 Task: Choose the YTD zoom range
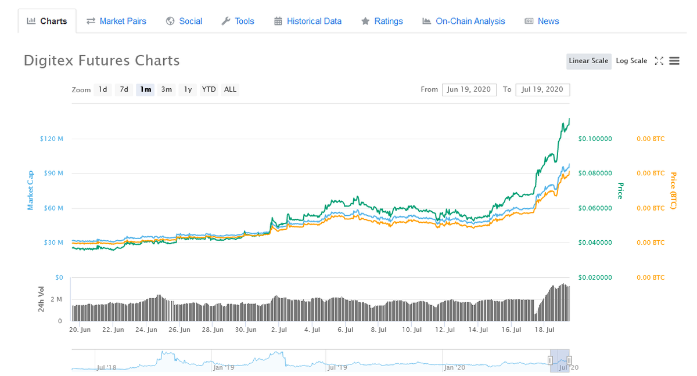click(209, 89)
